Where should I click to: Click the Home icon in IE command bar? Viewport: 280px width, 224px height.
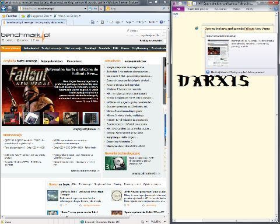[x=93, y=22]
